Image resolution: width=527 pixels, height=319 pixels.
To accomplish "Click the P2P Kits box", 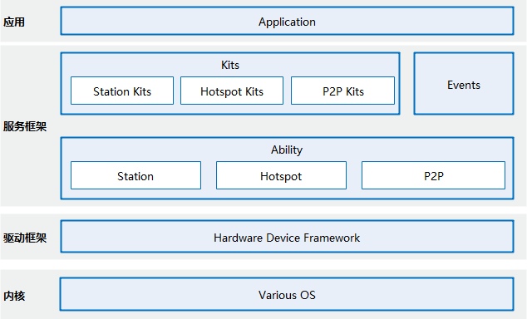I will (x=342, y=91).
